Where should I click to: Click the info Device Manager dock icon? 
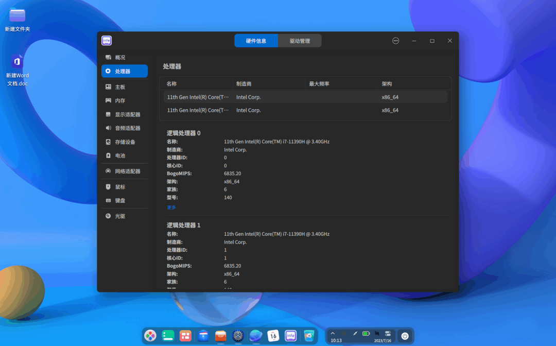(291, 336)
